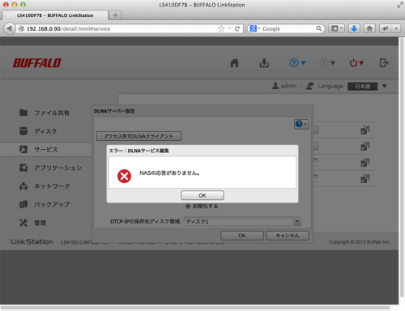Click the address bar URL field
The image size is (405, 311).
[122, 28]
